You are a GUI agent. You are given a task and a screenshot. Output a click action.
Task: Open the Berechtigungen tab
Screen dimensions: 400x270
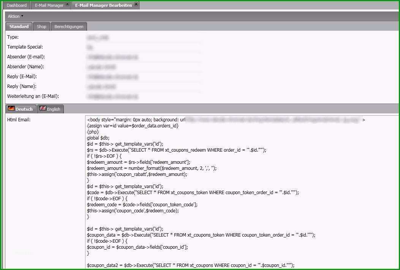tap(69, 27)
